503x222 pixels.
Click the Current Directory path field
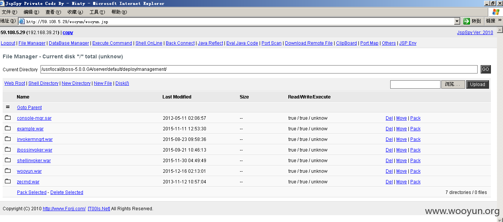coord(259,69)
